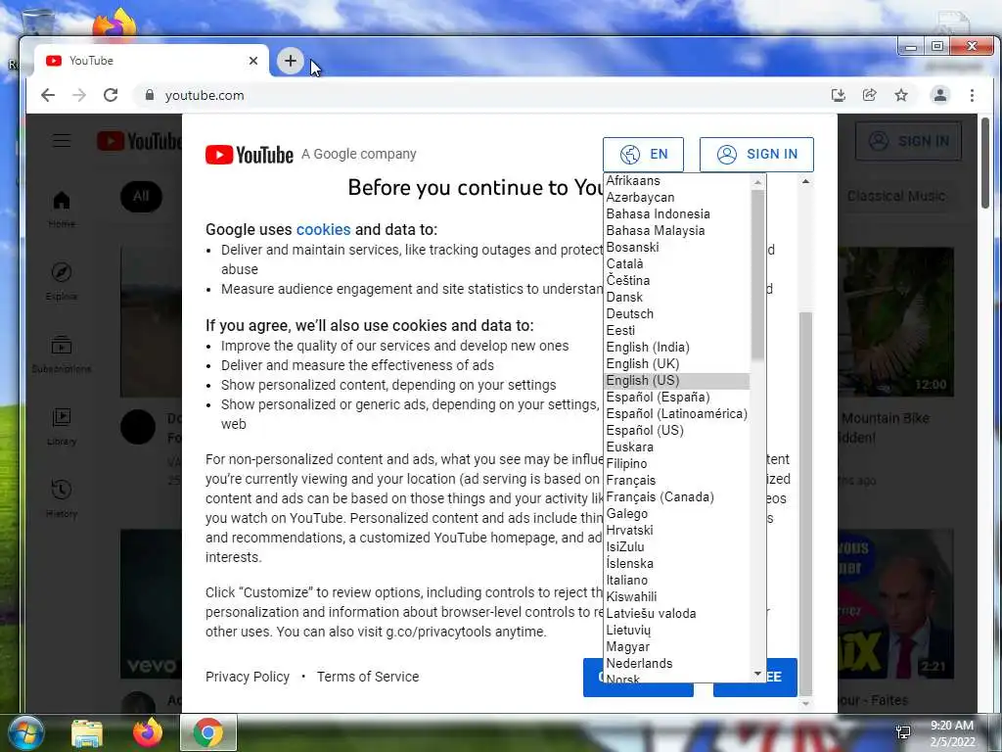Viewport: 1002px width, 752px height.
Task: Click the background SIGN IN button
Action: click(908, 141)
